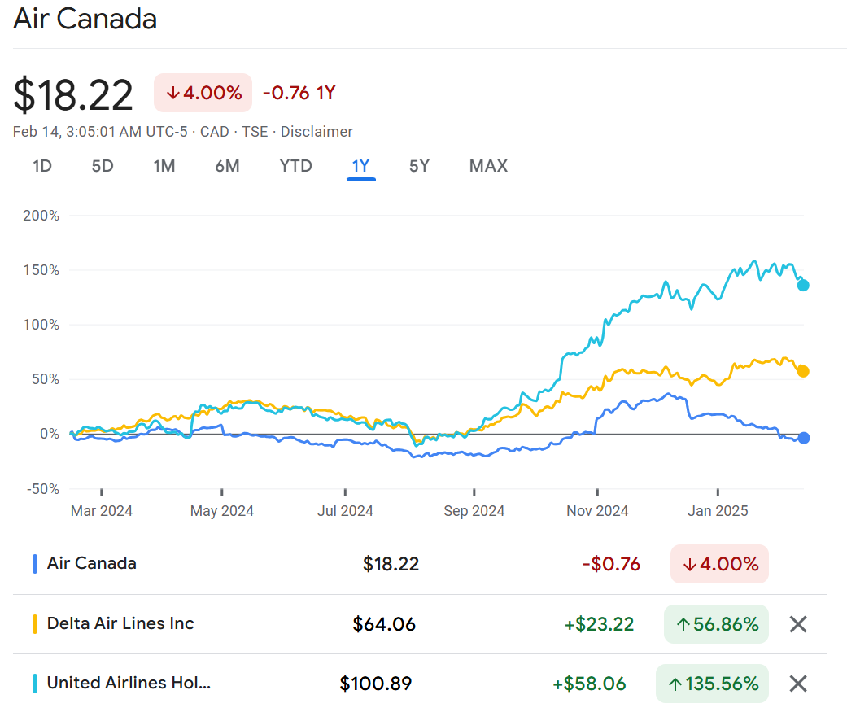
Task: Click the Nov 2024 x-axis label
Action: tap(597, 511)
